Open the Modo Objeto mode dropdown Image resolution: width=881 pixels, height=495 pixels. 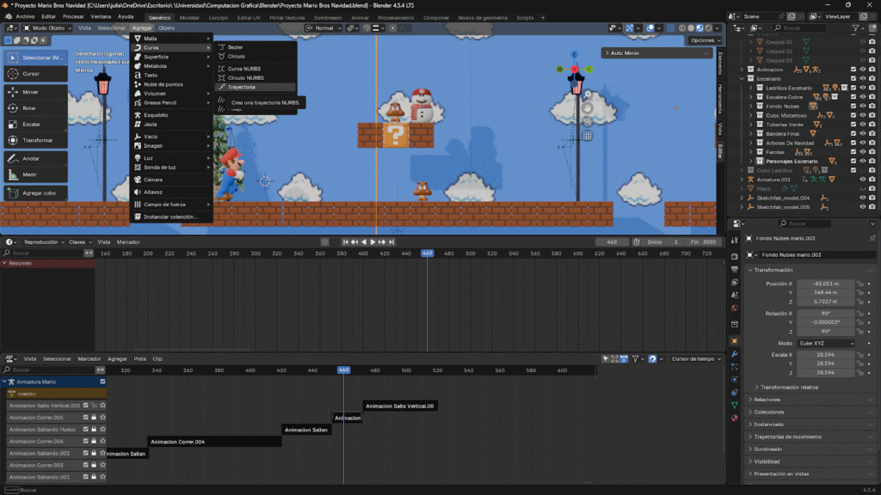click(x=48, y=27)
